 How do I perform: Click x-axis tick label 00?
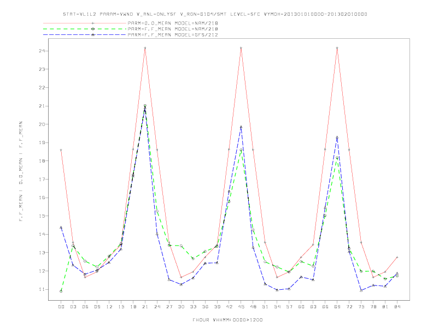61,307
